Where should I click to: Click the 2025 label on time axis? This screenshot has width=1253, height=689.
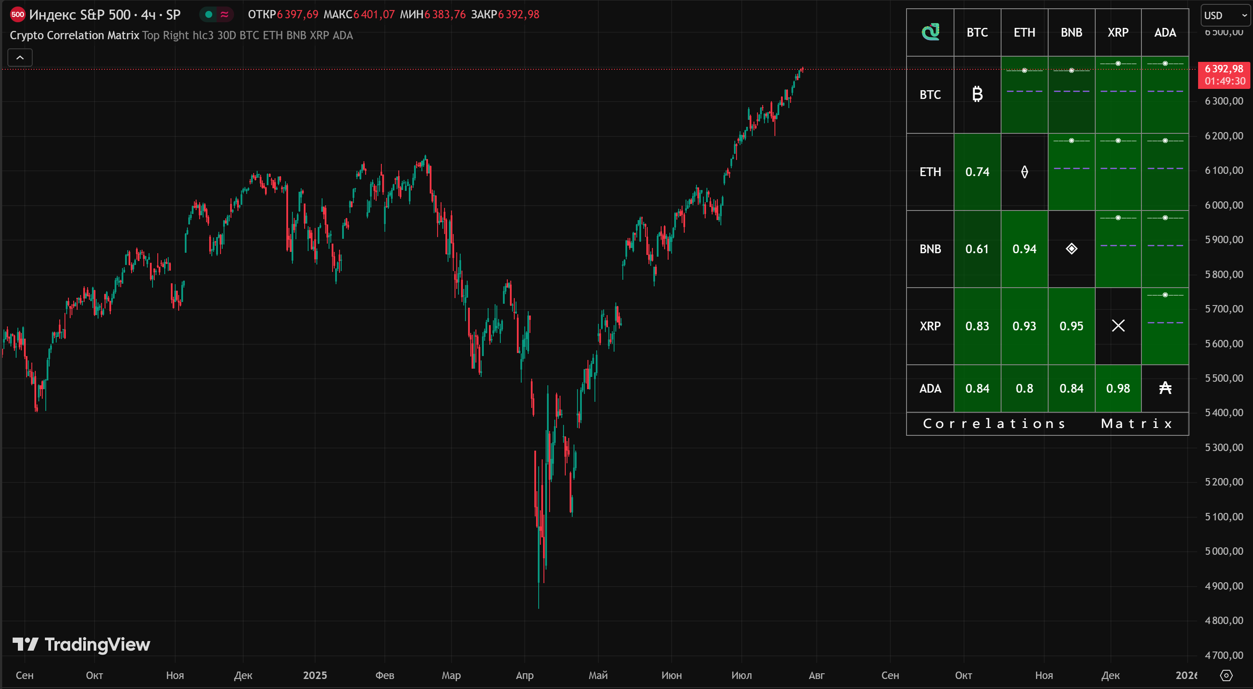pyautogui.click(x=315, y=675)
